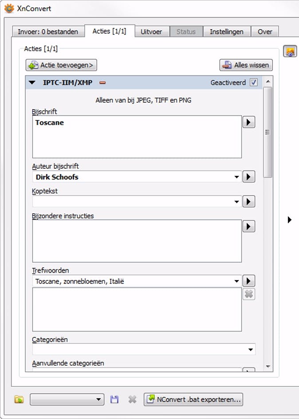Switch to the Invoer: 0 bestanden tab
Image resolution: width=299 pixels, height=419 pixels.
(48, 32)
